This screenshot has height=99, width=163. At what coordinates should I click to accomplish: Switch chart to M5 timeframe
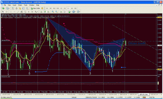coord(51,8)
